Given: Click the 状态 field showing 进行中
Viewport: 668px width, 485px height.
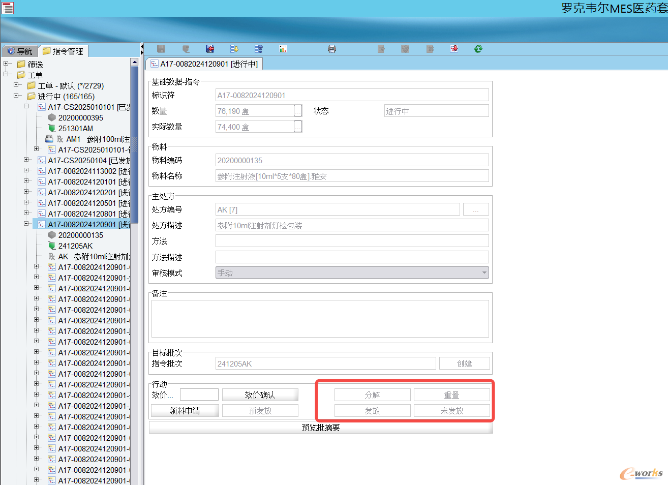Looking at the screenshot, I should (x=436, y=111).
